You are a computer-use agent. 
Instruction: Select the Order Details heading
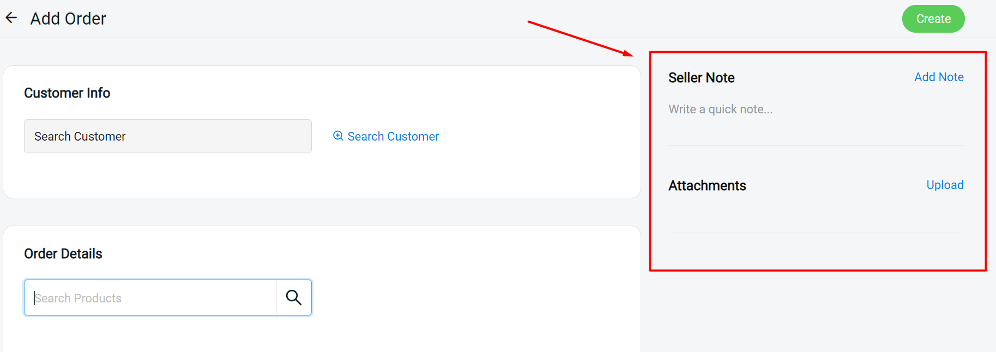tap(63, 253)
